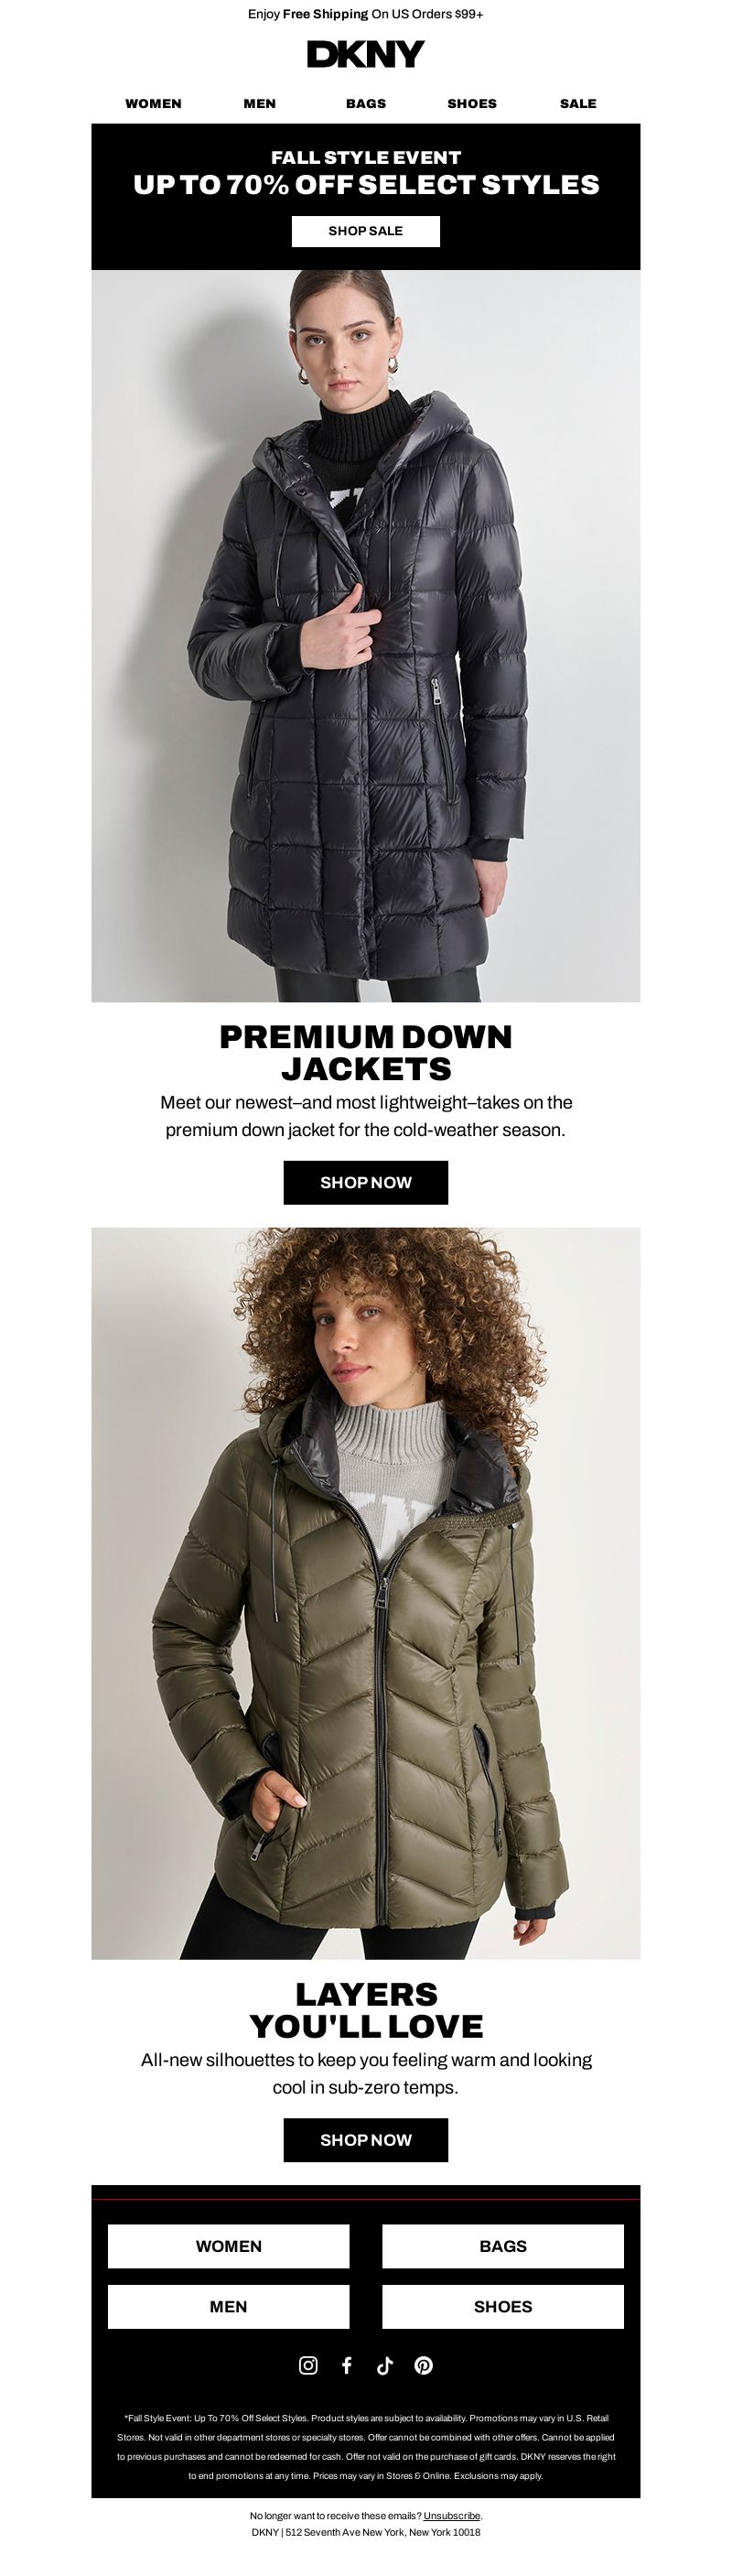Viewport: 732px width, 2576px height.
Task: Shop now for Premium Down Jackets
Action: click(x=366, y=1182)
